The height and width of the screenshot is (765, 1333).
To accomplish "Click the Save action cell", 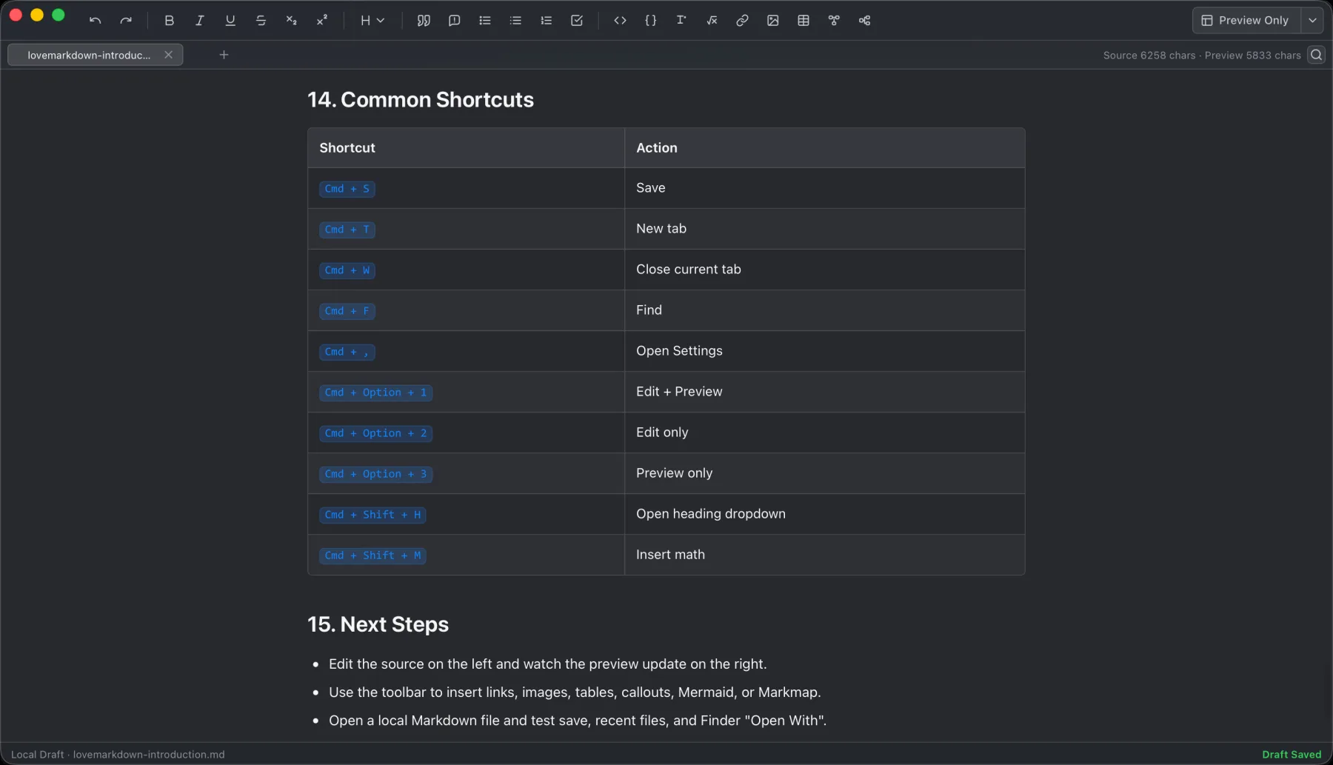I will click(825, 188).
